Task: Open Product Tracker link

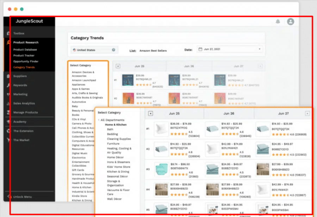Action: (x=24, y=55)
